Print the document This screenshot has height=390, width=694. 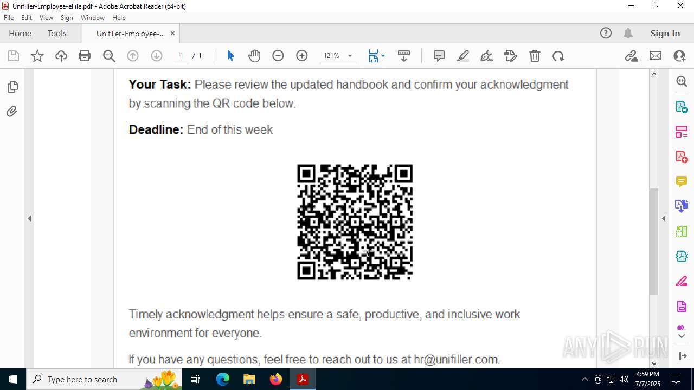(85, 56)
